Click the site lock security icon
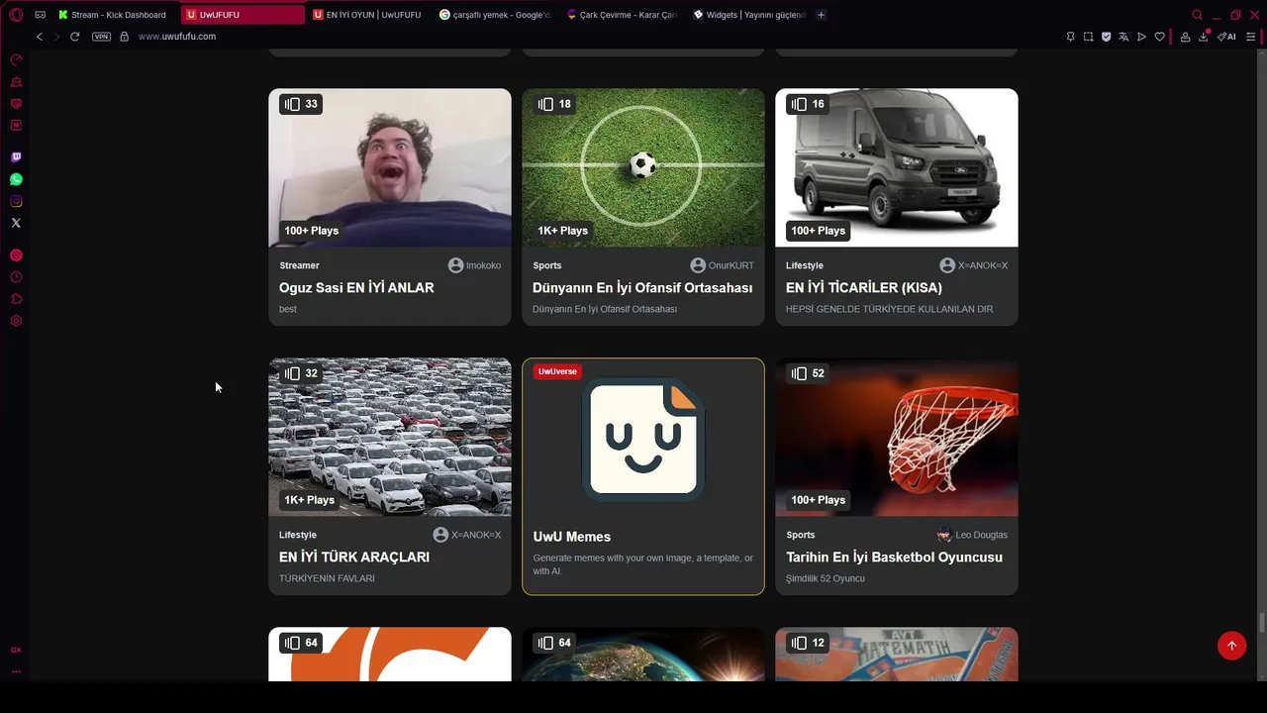Viewport: 1267px width, 713px height. coord(124,37)
